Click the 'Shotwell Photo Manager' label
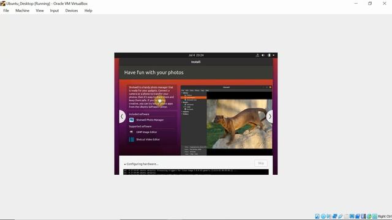 pyautogui.click(x=149, y=120)
